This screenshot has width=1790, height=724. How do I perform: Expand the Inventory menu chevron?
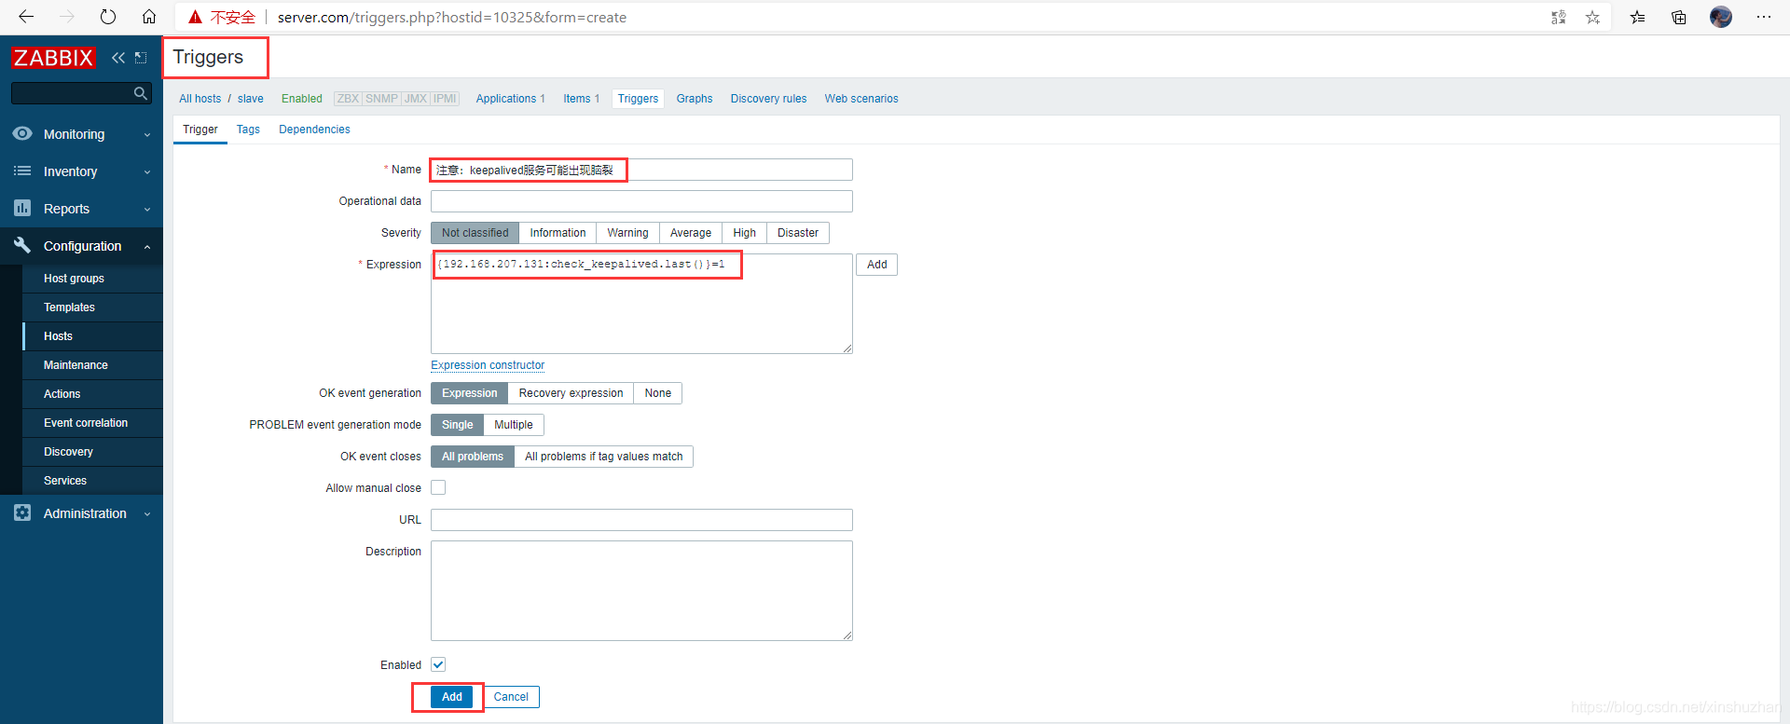147,172
